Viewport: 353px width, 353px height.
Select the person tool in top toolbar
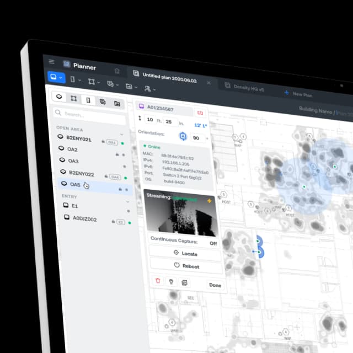coord(147,88)
